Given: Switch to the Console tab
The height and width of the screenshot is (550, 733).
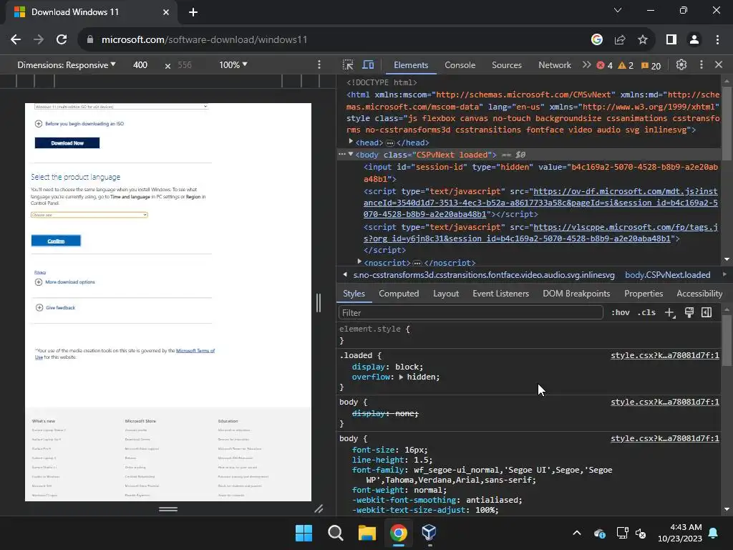Looking at the screenshot, I should tap(460, 65).
